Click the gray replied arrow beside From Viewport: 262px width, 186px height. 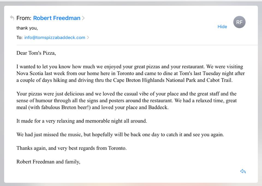pos(12,18)
